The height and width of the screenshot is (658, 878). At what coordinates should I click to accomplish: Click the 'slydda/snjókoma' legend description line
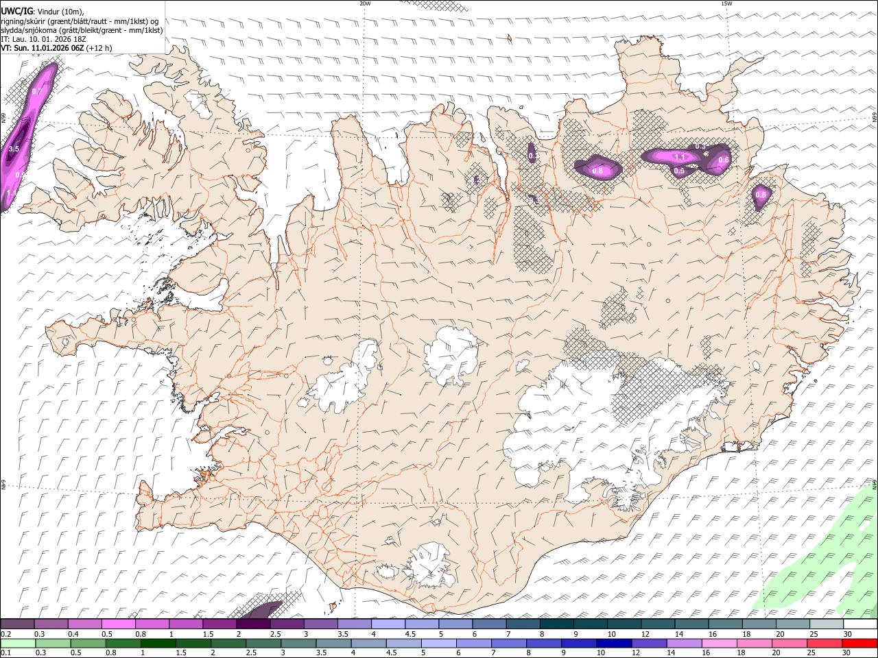pos(82,30)
